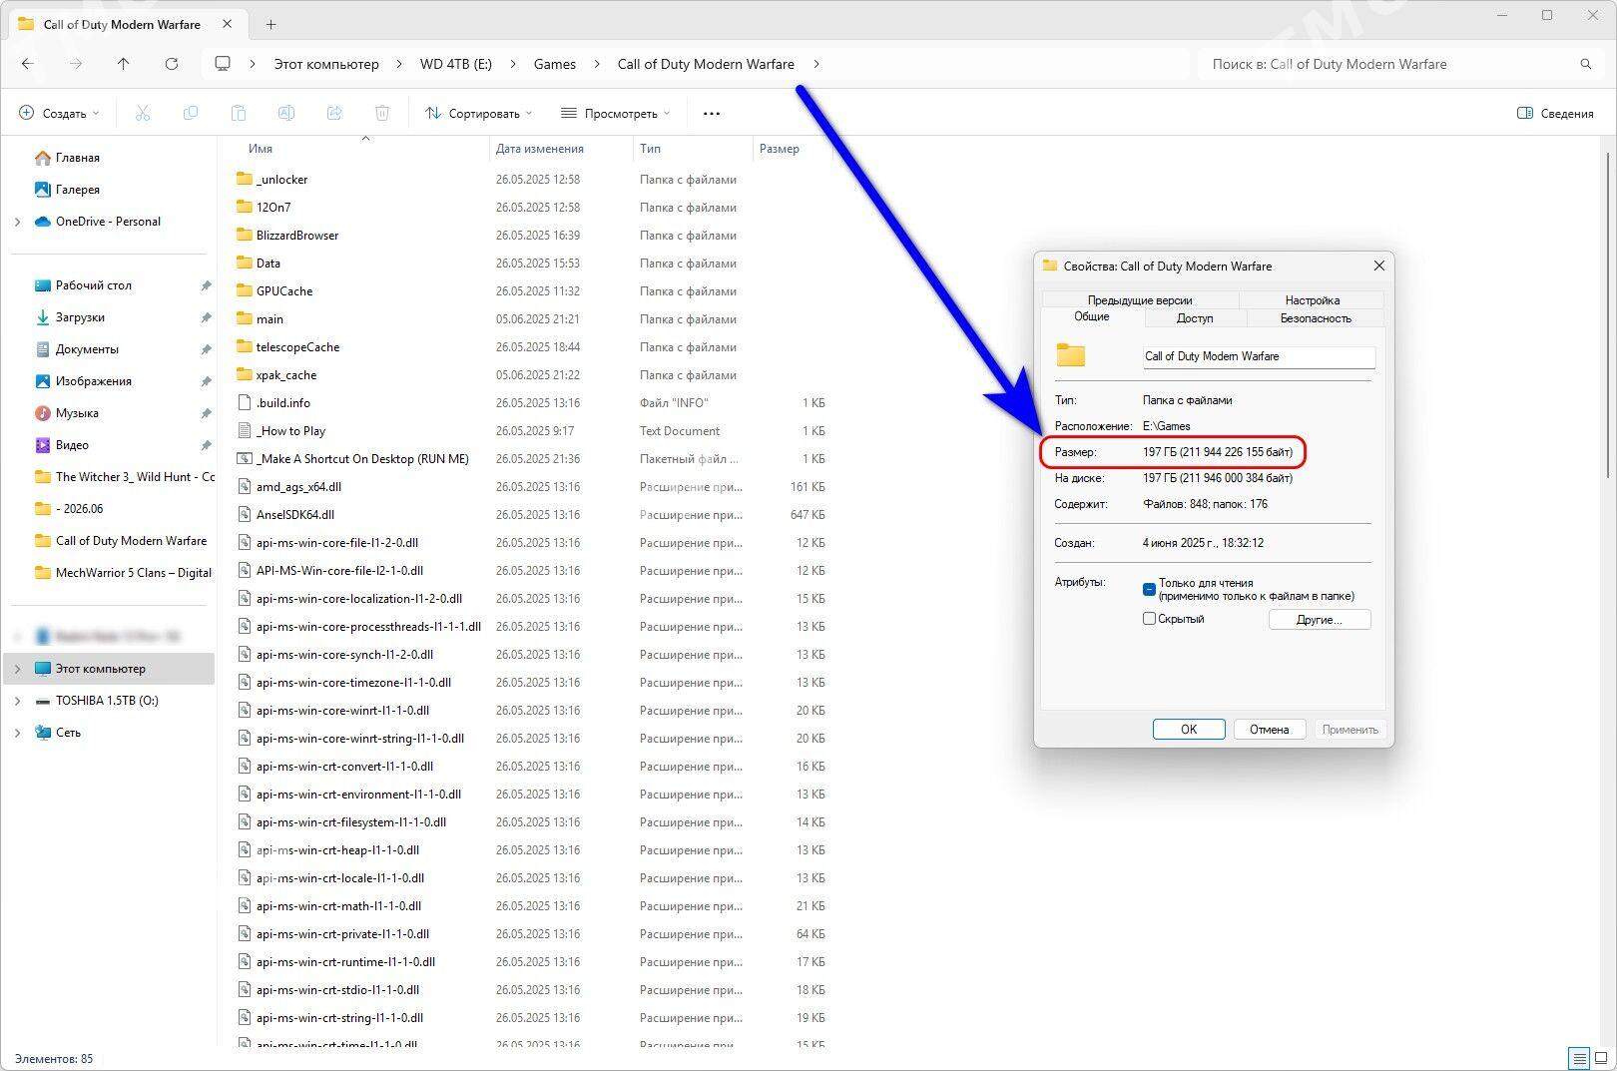Close the Call of Duty Modern Warfare tab
The height and width of the screenshot is (1071, 1617).
coord(228,24)
